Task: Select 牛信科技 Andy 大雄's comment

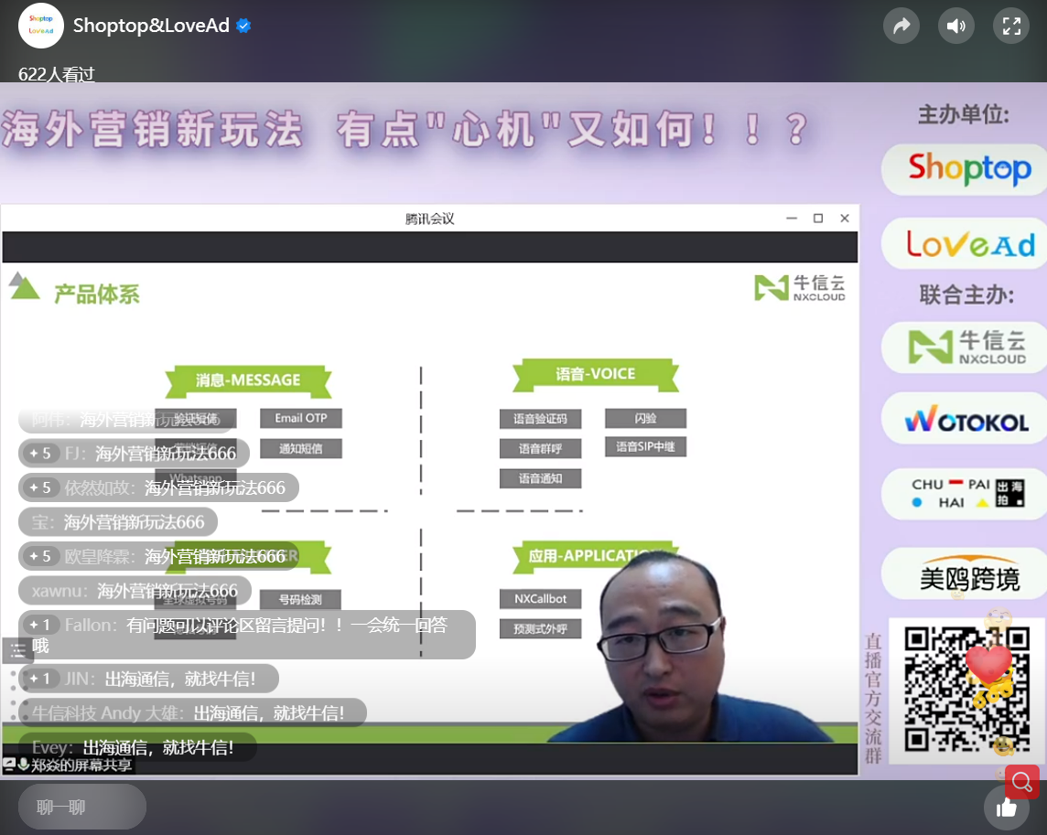Action: pos(192,712)
